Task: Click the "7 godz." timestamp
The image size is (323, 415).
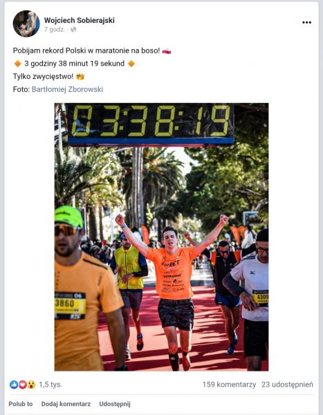Action: [x=54, y=29]
